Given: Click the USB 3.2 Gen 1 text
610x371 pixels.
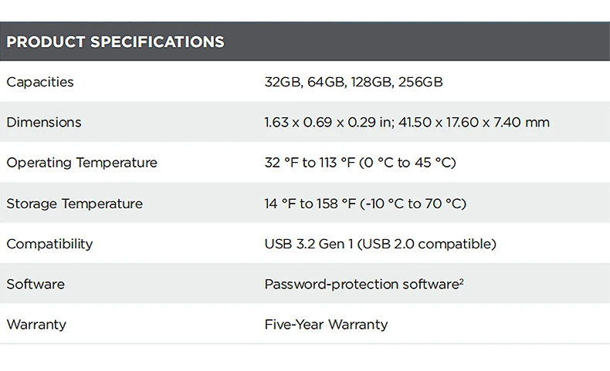Looking at the screenshot, I should [x=309, y=244].
